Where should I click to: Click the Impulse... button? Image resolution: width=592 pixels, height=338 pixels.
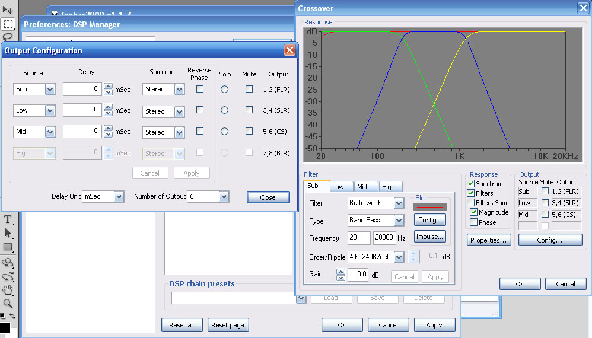click(x=429, y=237)
